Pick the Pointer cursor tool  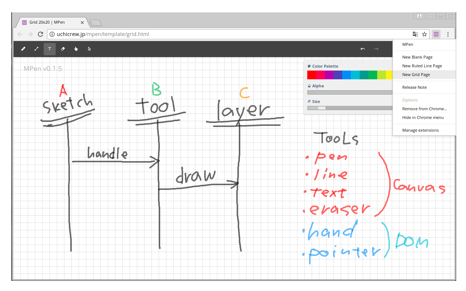89,49
